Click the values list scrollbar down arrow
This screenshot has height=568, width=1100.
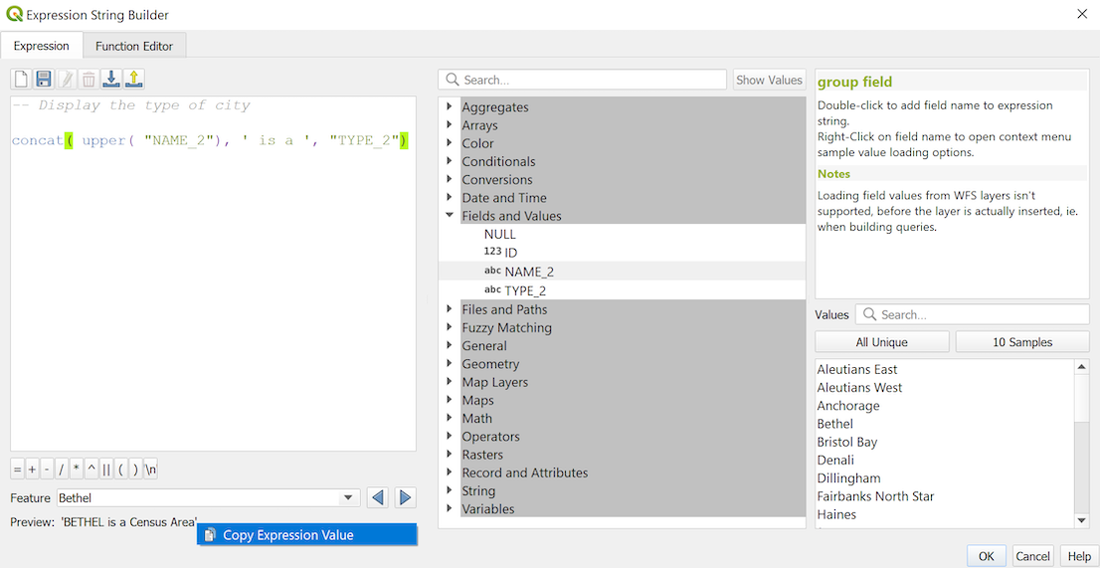(1082, 520)
